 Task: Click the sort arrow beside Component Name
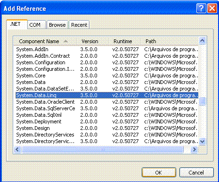pos(66,41)
